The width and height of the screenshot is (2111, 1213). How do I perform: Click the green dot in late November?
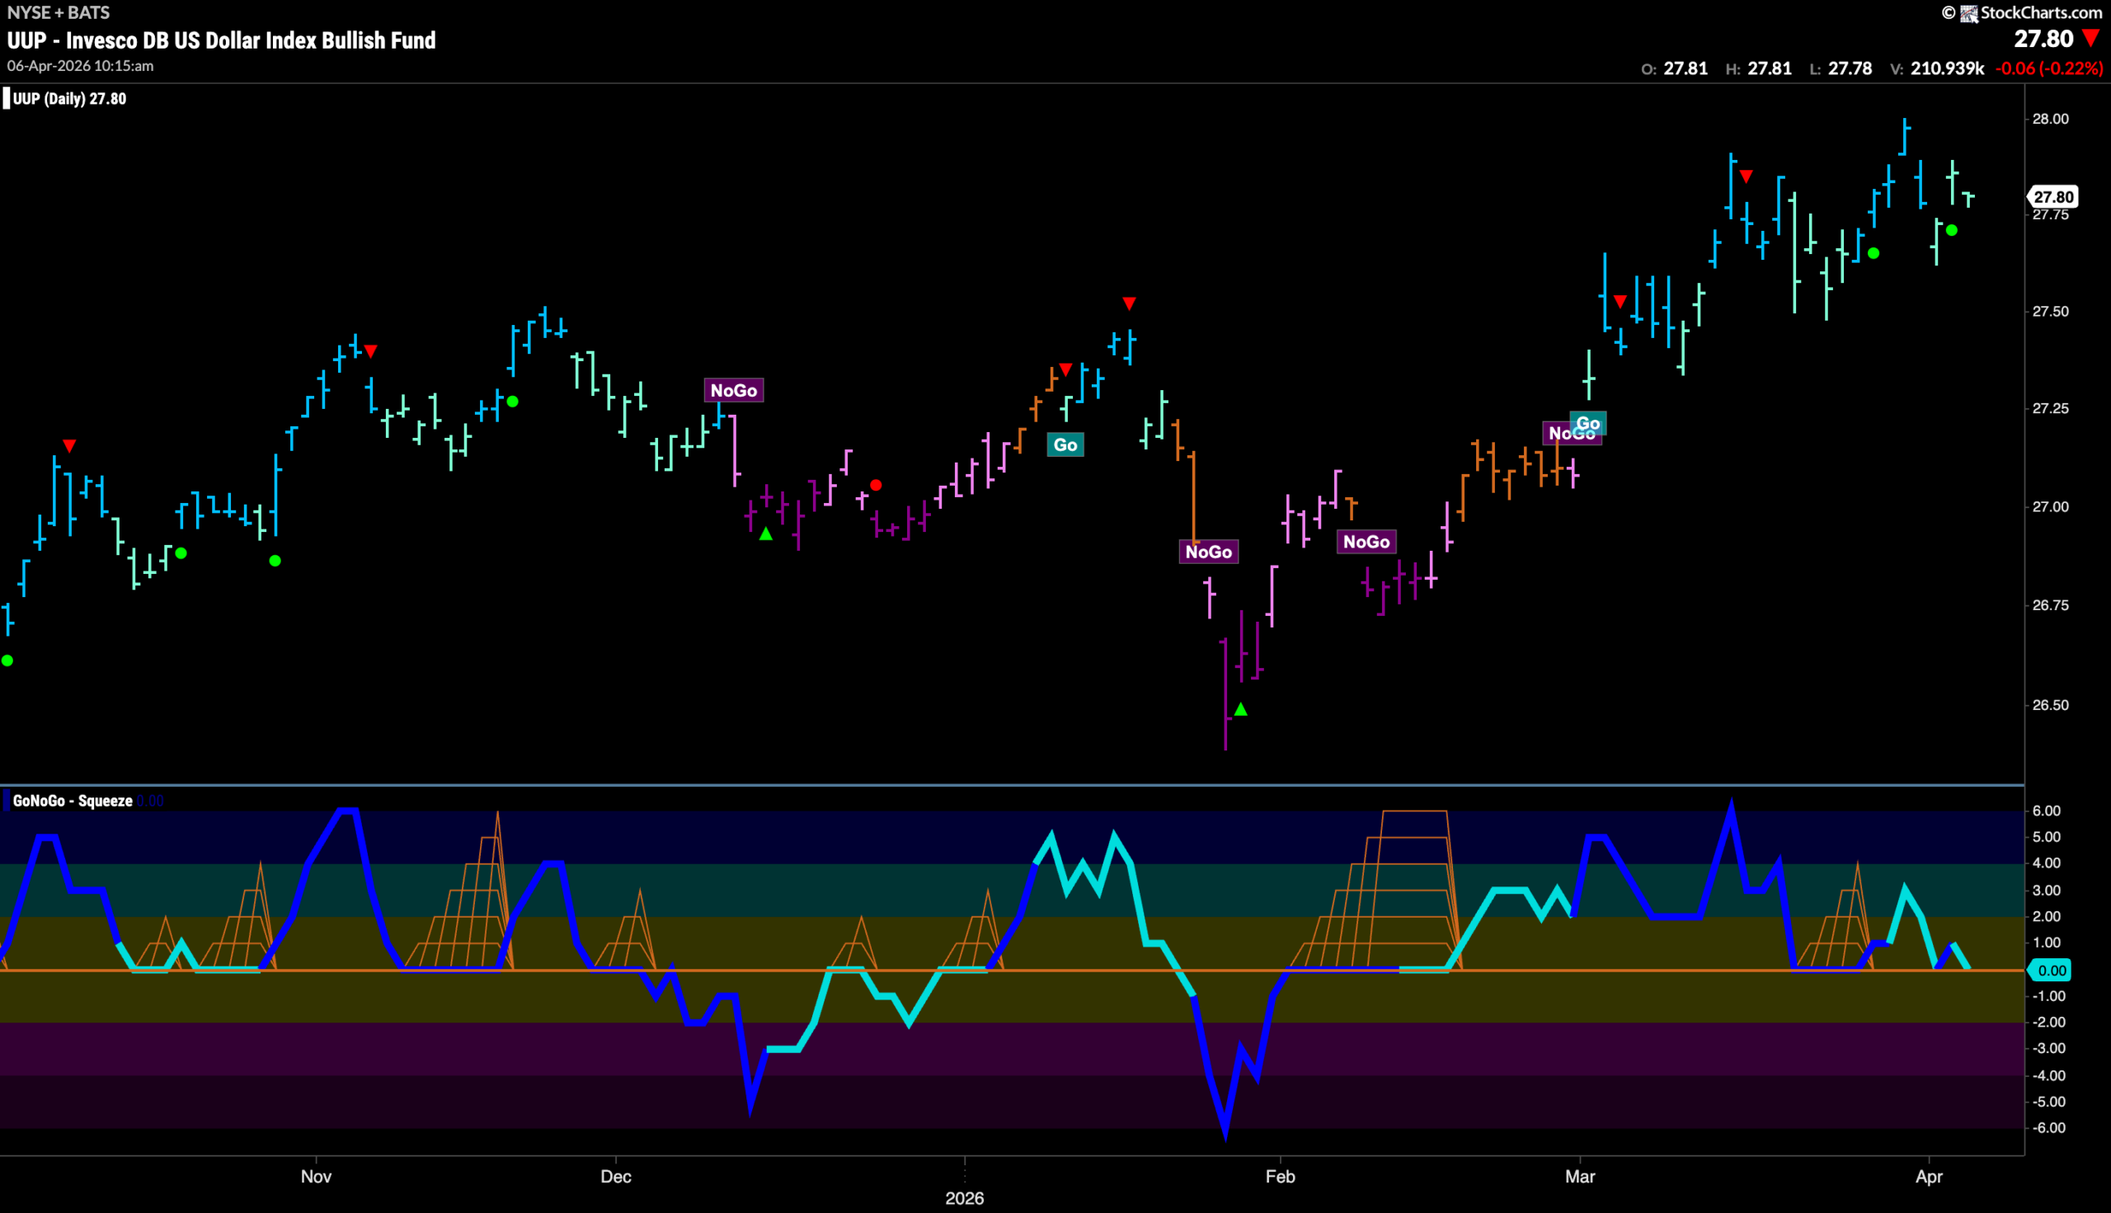click(512, 402)
